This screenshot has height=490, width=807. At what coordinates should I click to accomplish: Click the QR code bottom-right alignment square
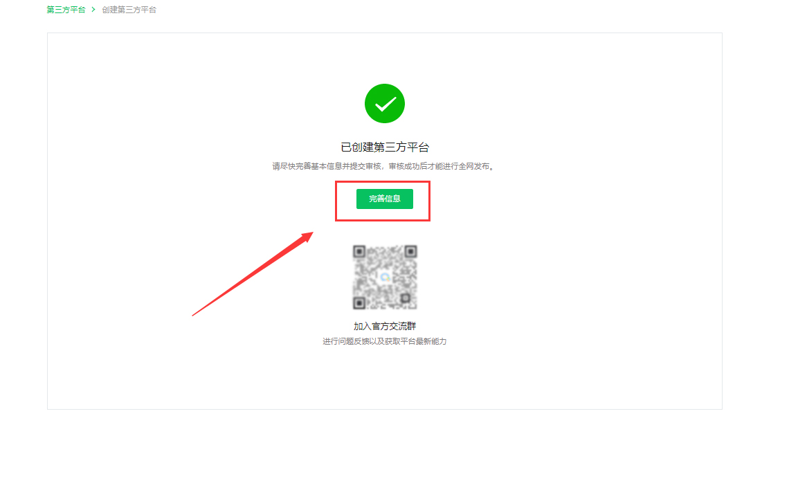[x=406, y=298]
